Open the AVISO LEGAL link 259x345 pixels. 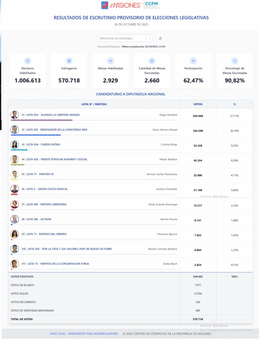[x=58, y=334]
